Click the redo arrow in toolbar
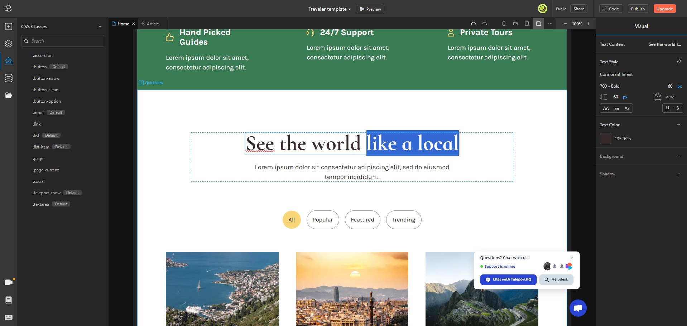 tap(485, 24)
